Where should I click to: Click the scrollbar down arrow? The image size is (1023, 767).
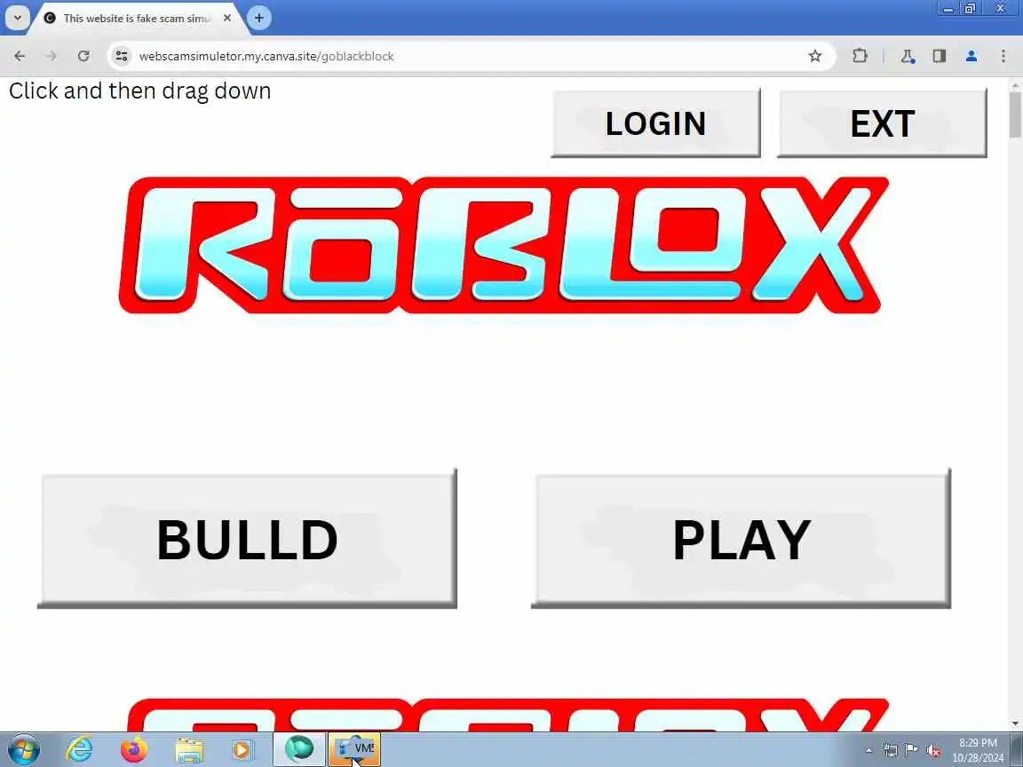(1015, 724)
